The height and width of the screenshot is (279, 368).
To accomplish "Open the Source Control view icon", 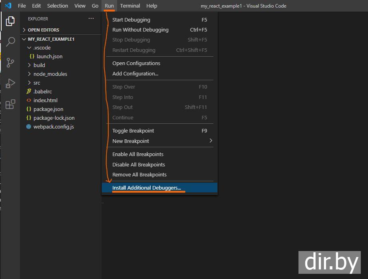I will click(x=10, y=63).
